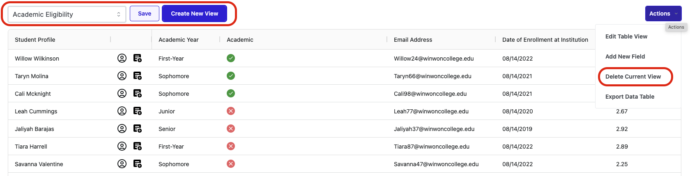Open Jaliyah Barajas' profile icon

click(122, 129)
